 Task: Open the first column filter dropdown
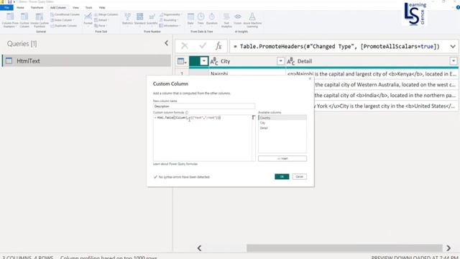203,61
